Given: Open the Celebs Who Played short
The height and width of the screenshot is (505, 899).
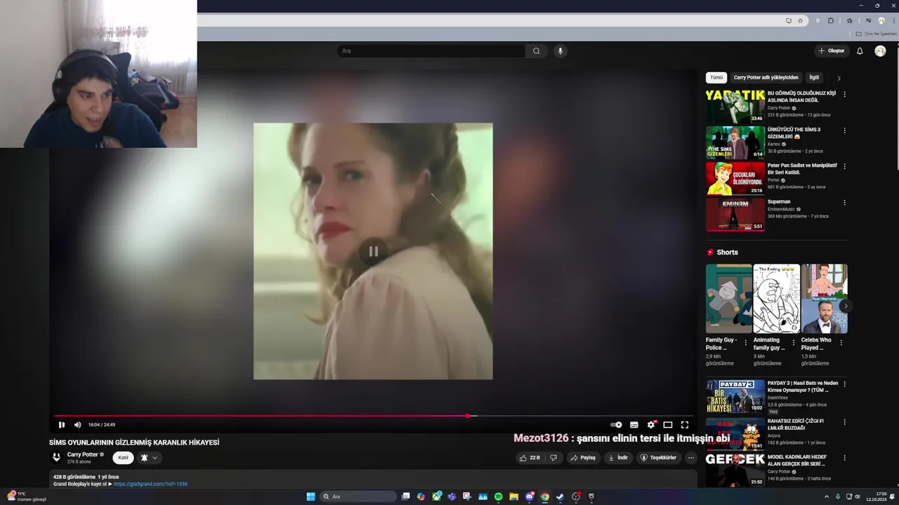Looking at the screenshot, I should (x=824, y=299).
